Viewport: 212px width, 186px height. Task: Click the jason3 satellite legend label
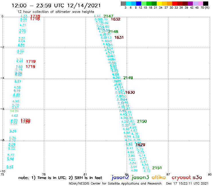click(140, 178)
